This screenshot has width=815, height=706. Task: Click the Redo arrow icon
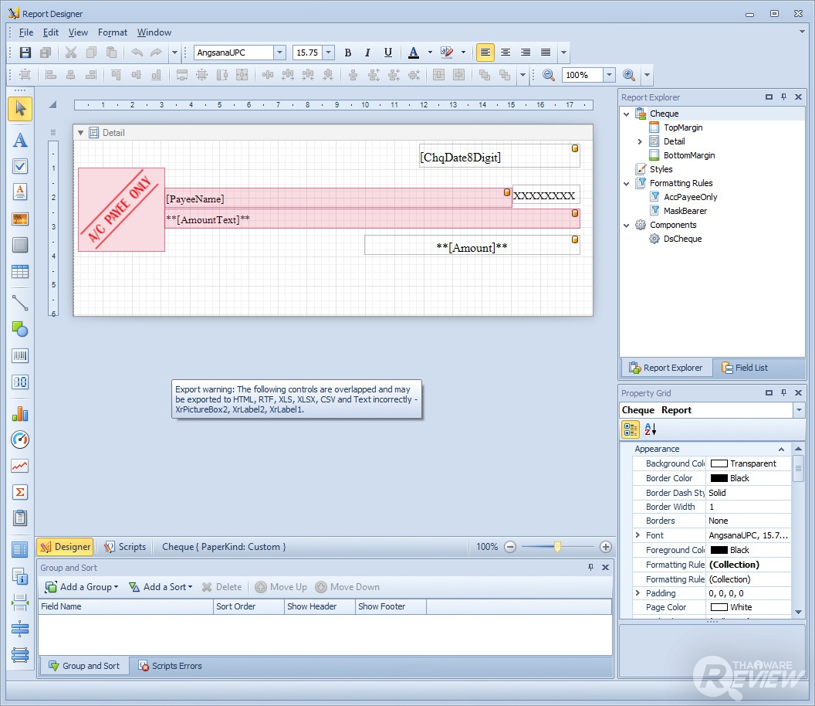(x=156, y=53)
